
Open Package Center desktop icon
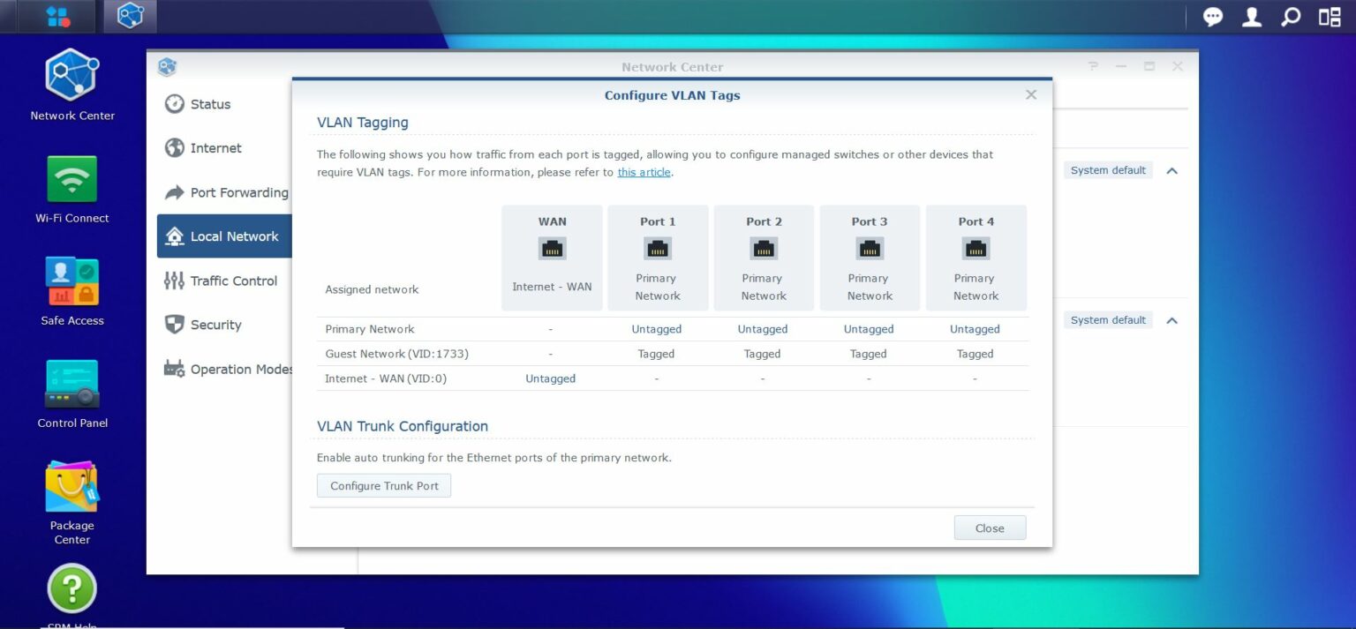[72, 502]
